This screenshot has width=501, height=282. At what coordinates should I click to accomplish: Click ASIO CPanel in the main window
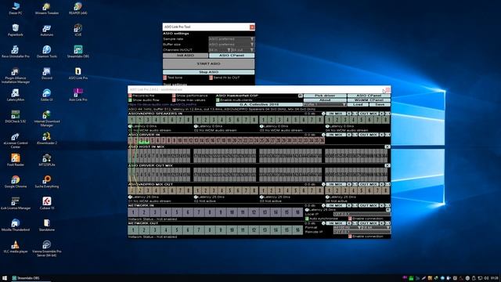(x=369, y=96)
